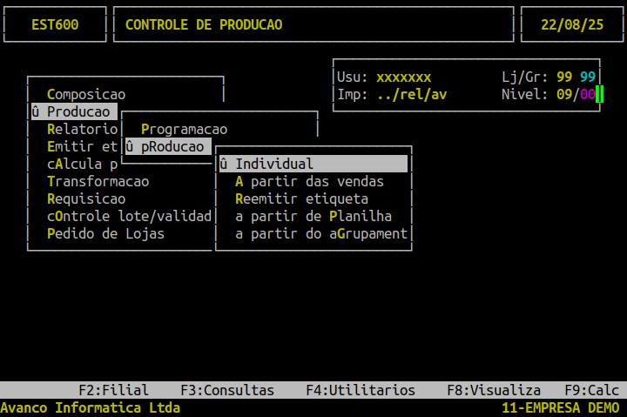Select the Transformacao menu option
The image size is (627, 417).
click(x=98, y=181)
